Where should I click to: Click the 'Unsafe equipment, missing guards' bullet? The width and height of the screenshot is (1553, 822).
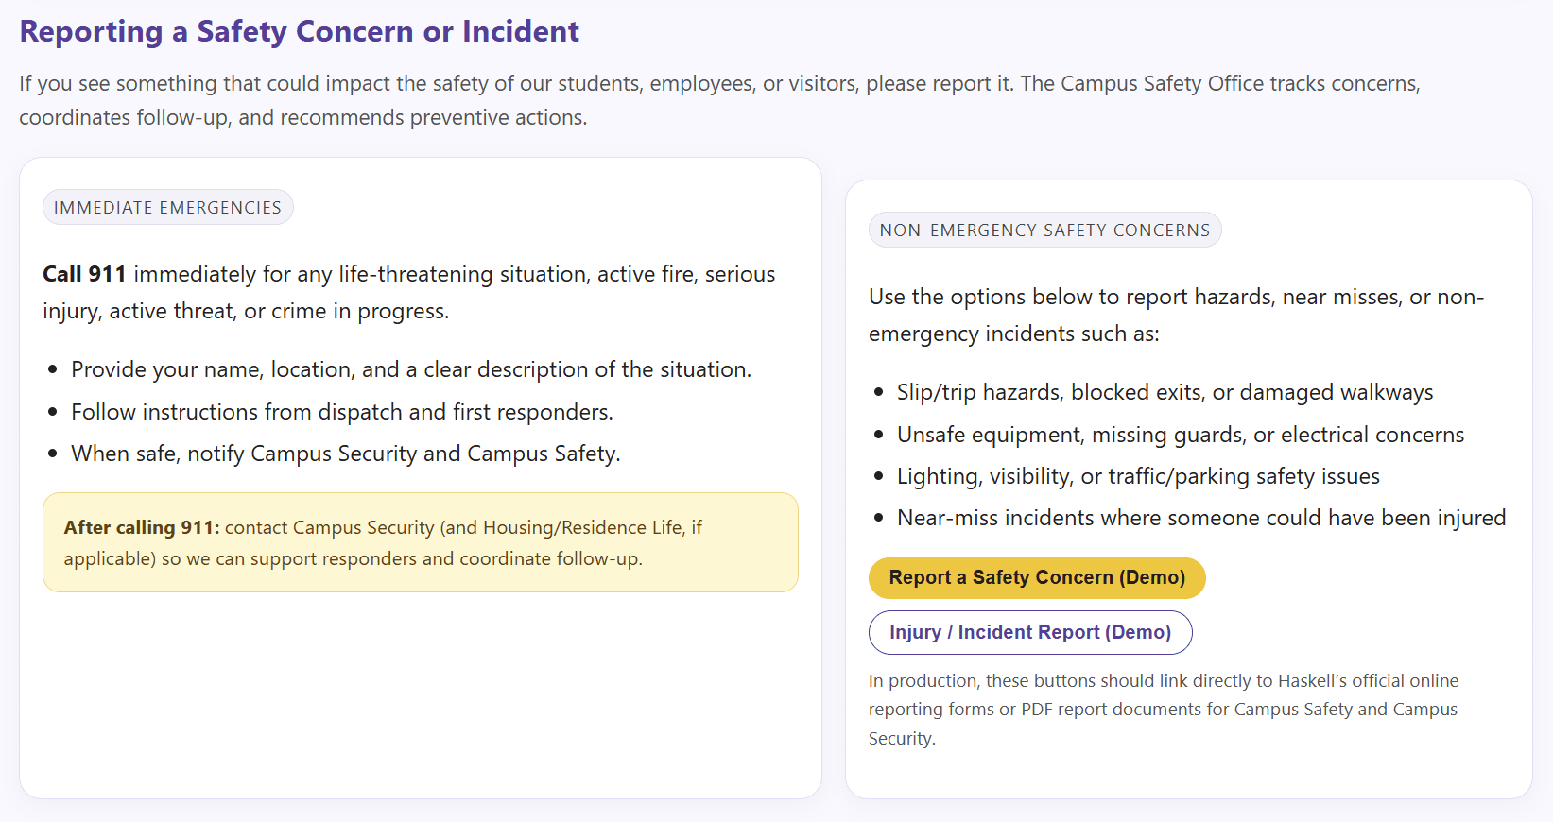pos(1180,435)
